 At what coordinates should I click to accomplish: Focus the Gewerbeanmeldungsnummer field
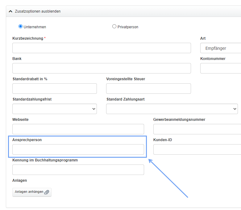pos(197,129)
